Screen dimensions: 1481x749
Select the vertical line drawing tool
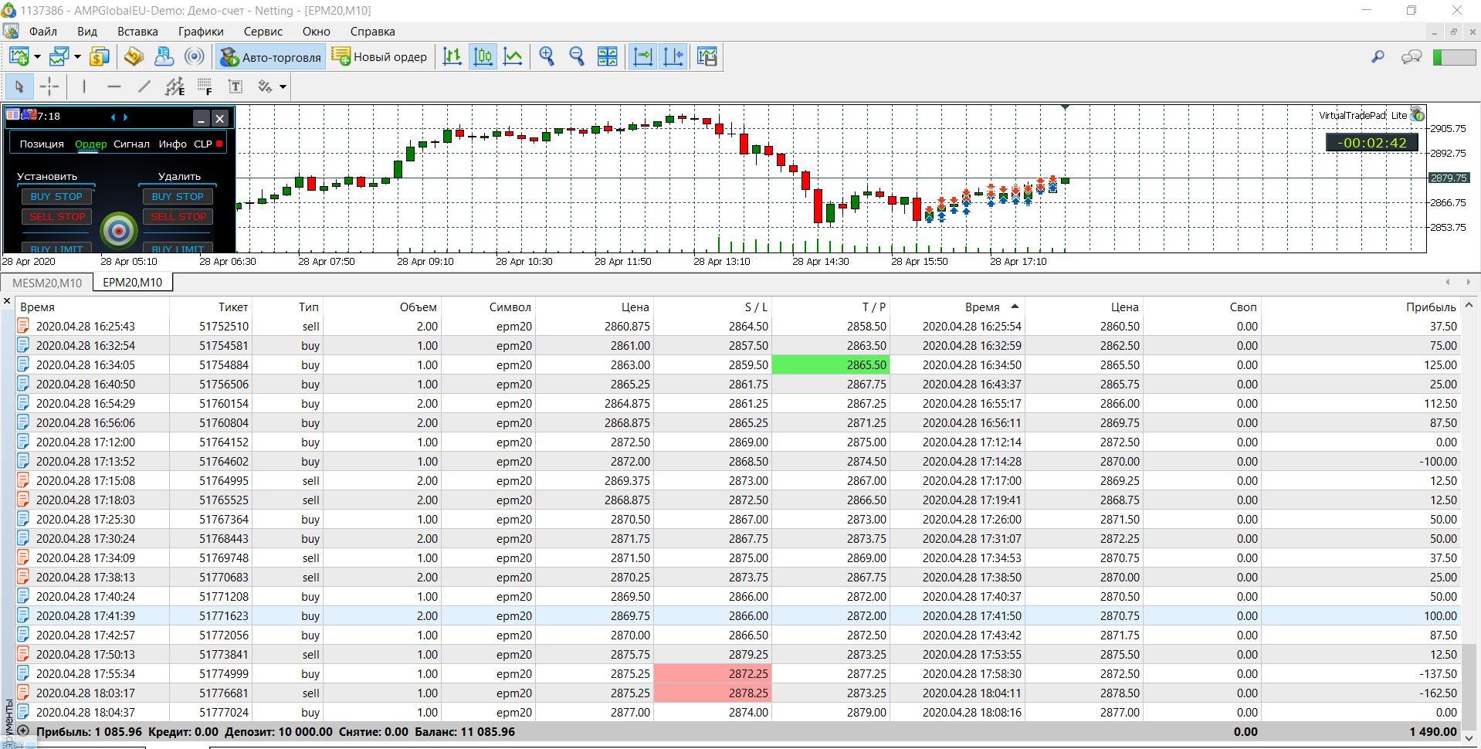83,86
